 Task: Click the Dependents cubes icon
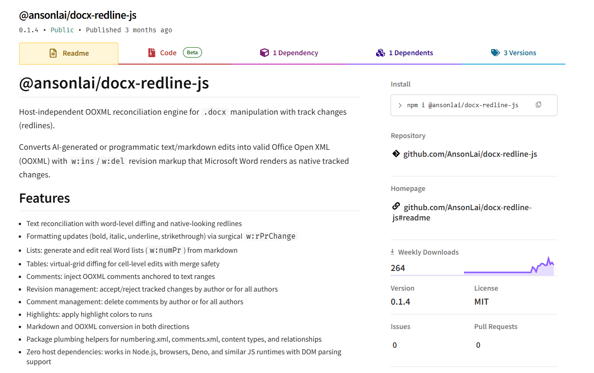[380, 53]
